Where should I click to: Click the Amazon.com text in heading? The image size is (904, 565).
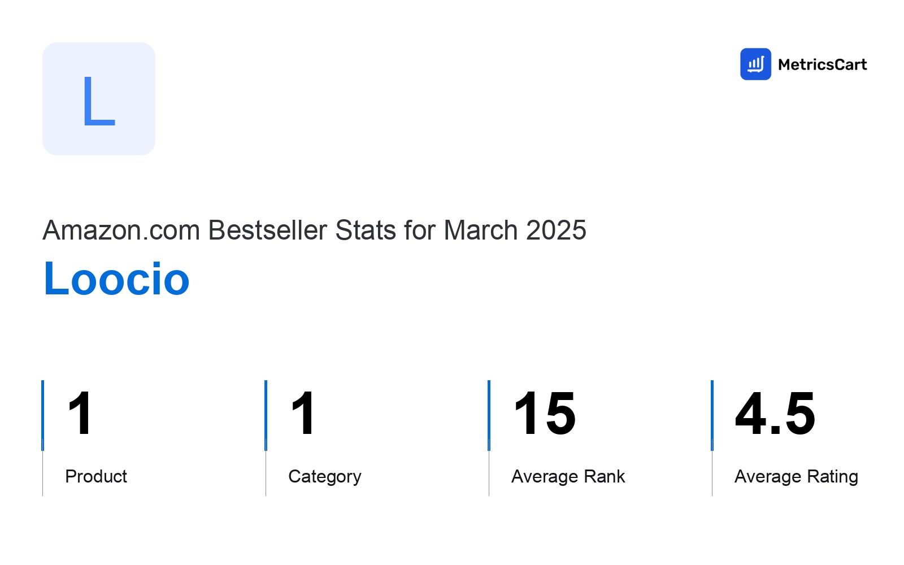point(121,230)
